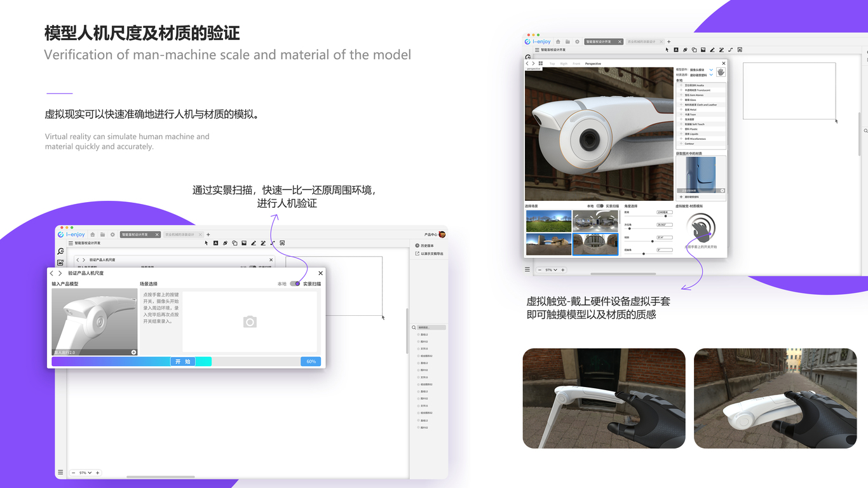
Task: Select the cursor tool in the right window toolbar
Action: (667, 50)
